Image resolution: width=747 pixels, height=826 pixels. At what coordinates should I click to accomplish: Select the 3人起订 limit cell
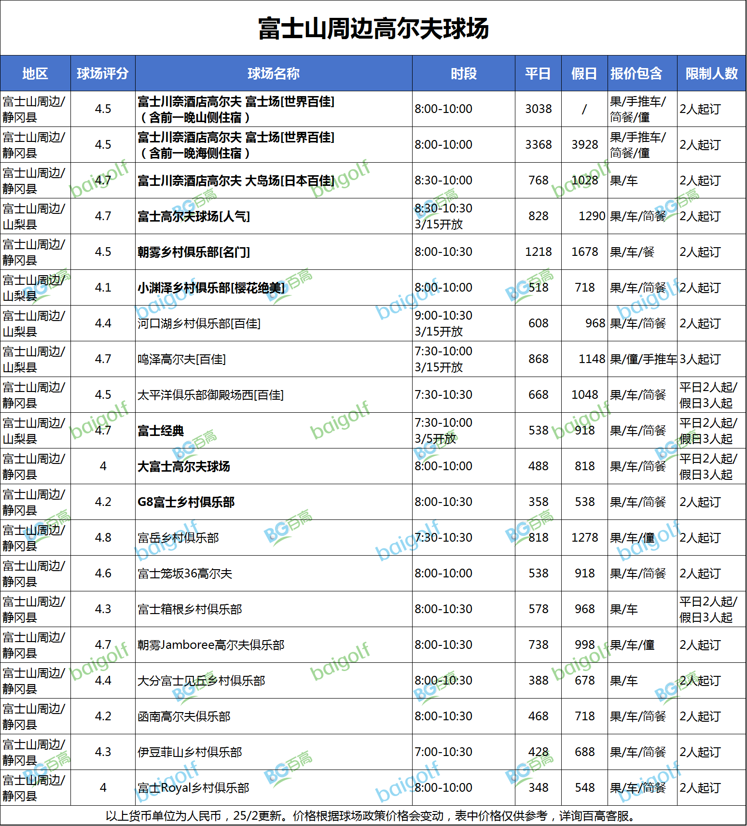point(700,359)
